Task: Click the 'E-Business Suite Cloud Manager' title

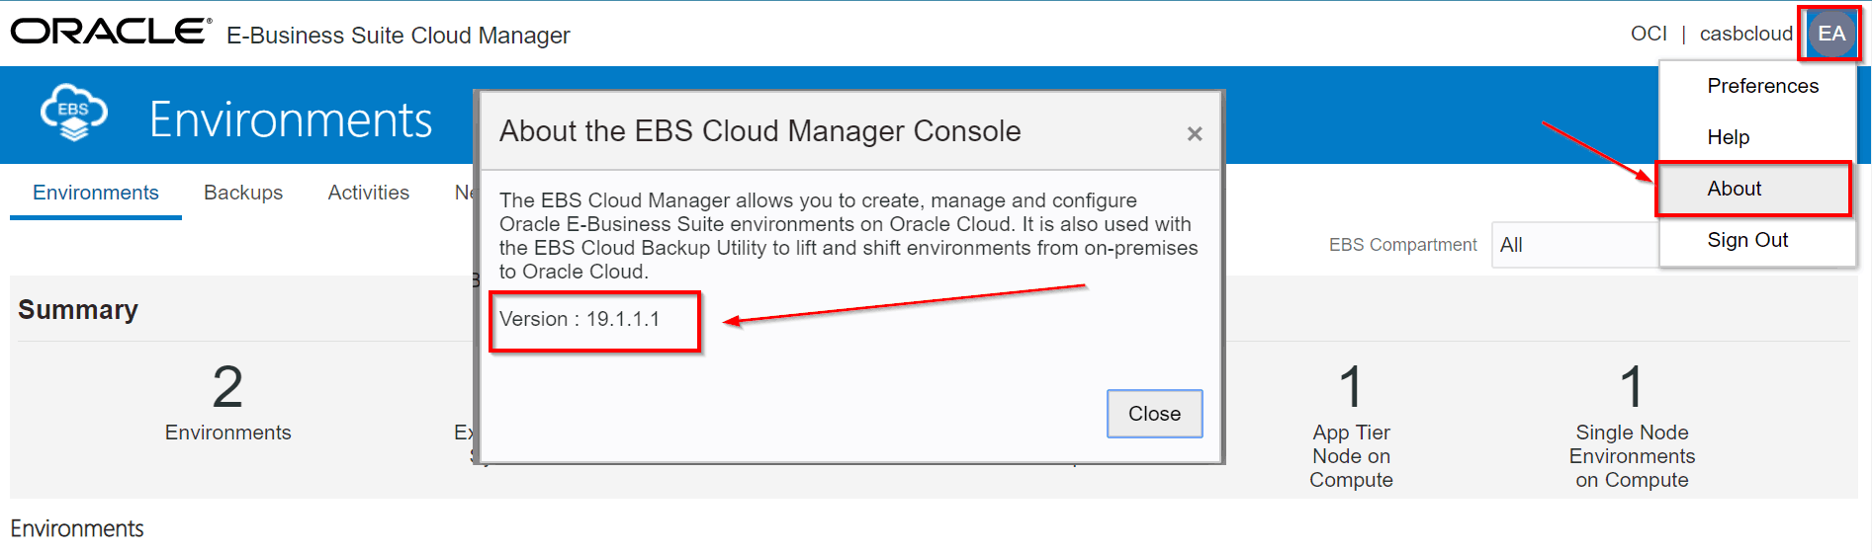Action: (x=398, y=36)
